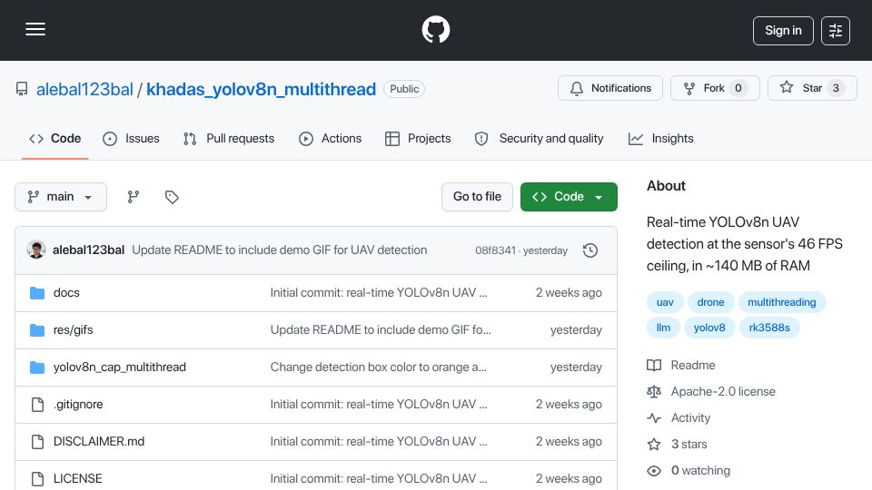The image size is (872, 490).
Task: Expand the main branch dropdown
Action: pos(61,197)
